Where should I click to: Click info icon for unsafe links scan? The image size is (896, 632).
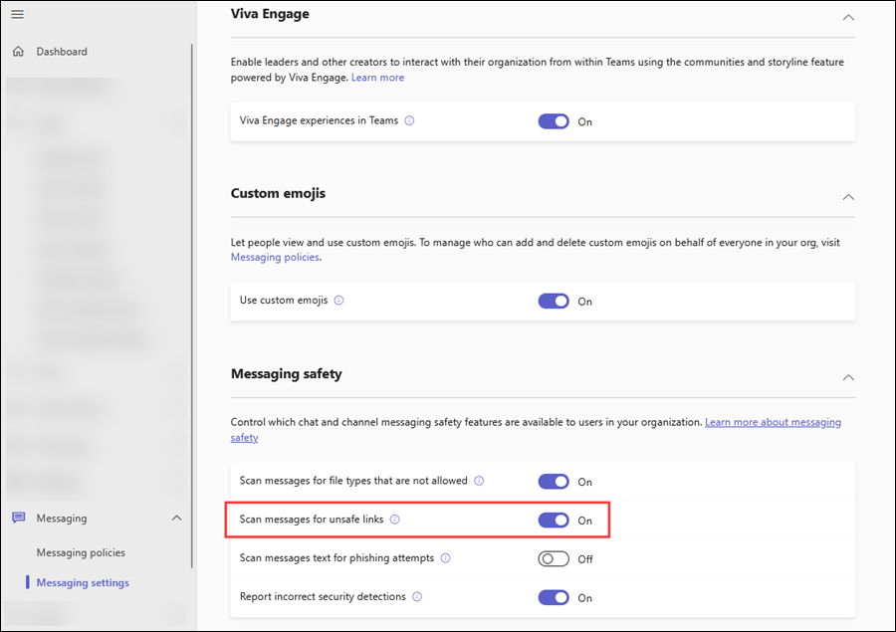click(x=394, y=520)
